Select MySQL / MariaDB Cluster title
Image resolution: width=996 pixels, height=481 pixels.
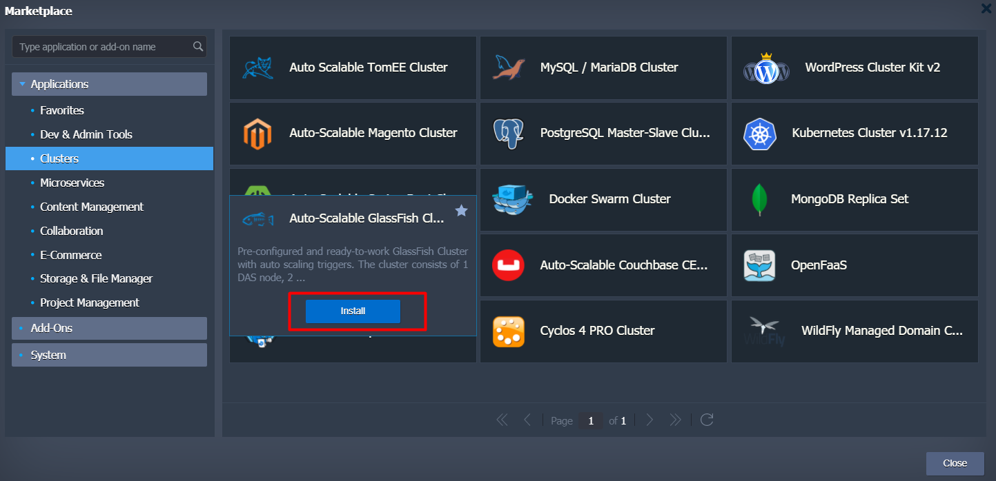point(609,68)
